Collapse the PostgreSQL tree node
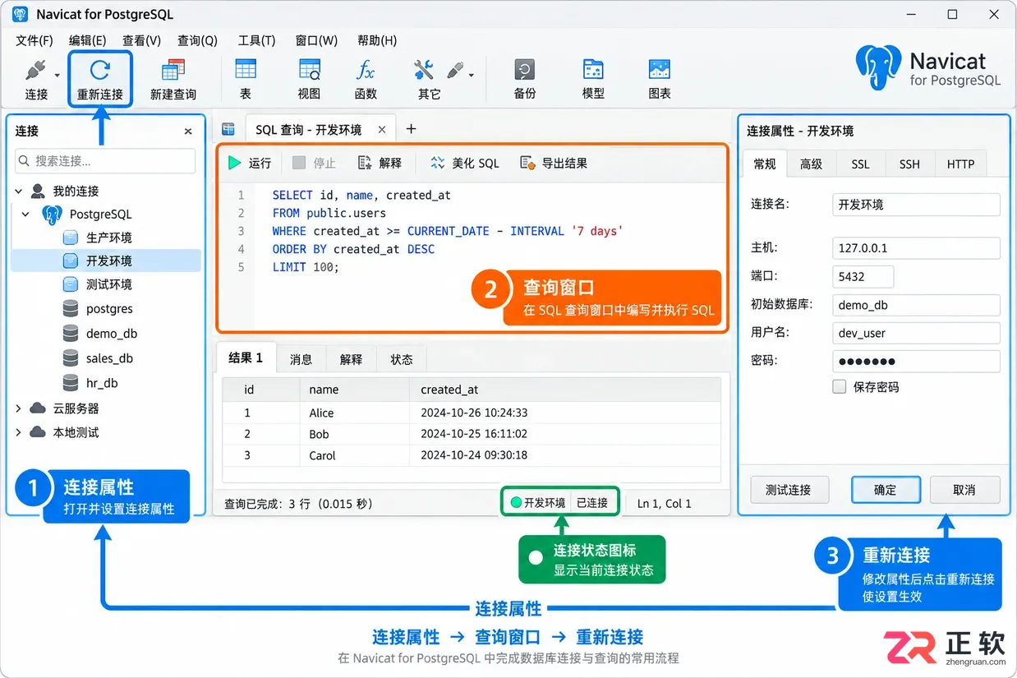1017x678 pixels. click(26, 214)
